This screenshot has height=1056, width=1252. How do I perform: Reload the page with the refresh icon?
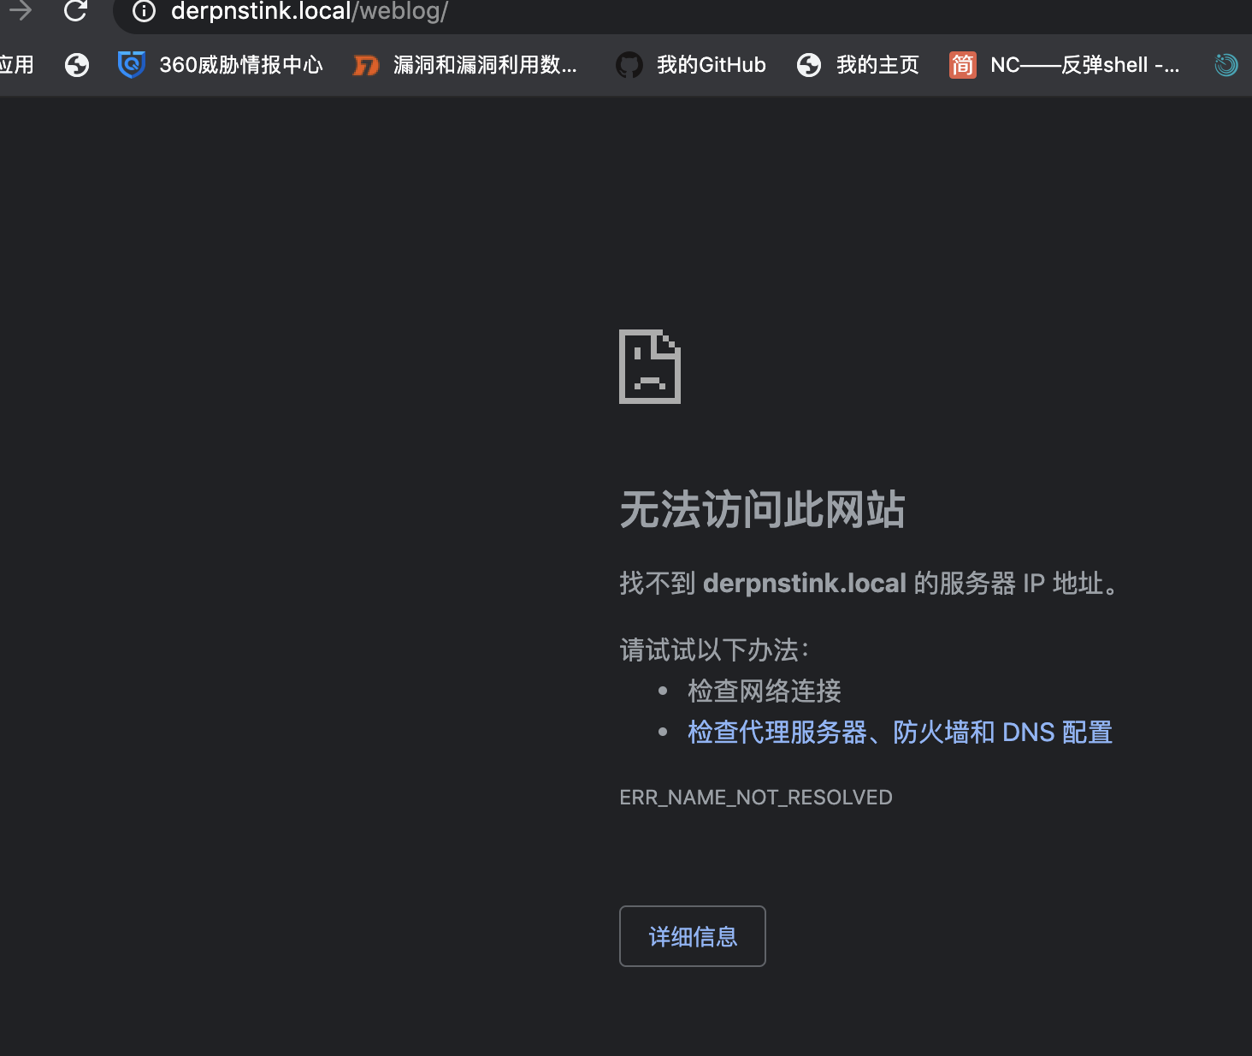tap(75, 10)
